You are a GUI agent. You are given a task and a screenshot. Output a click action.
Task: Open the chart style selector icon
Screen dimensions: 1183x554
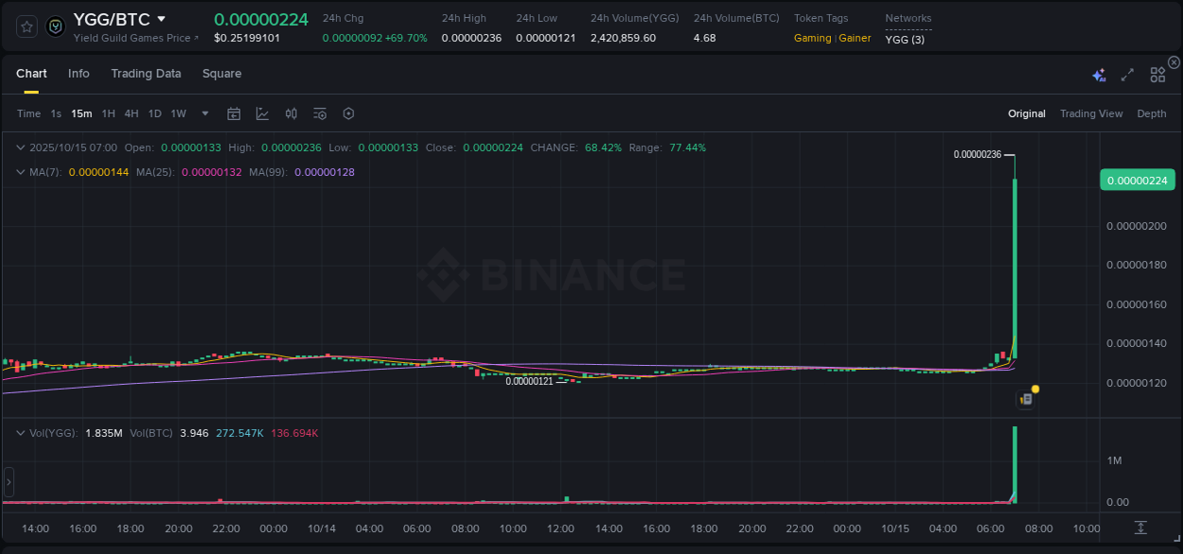(x=262, y=113)
